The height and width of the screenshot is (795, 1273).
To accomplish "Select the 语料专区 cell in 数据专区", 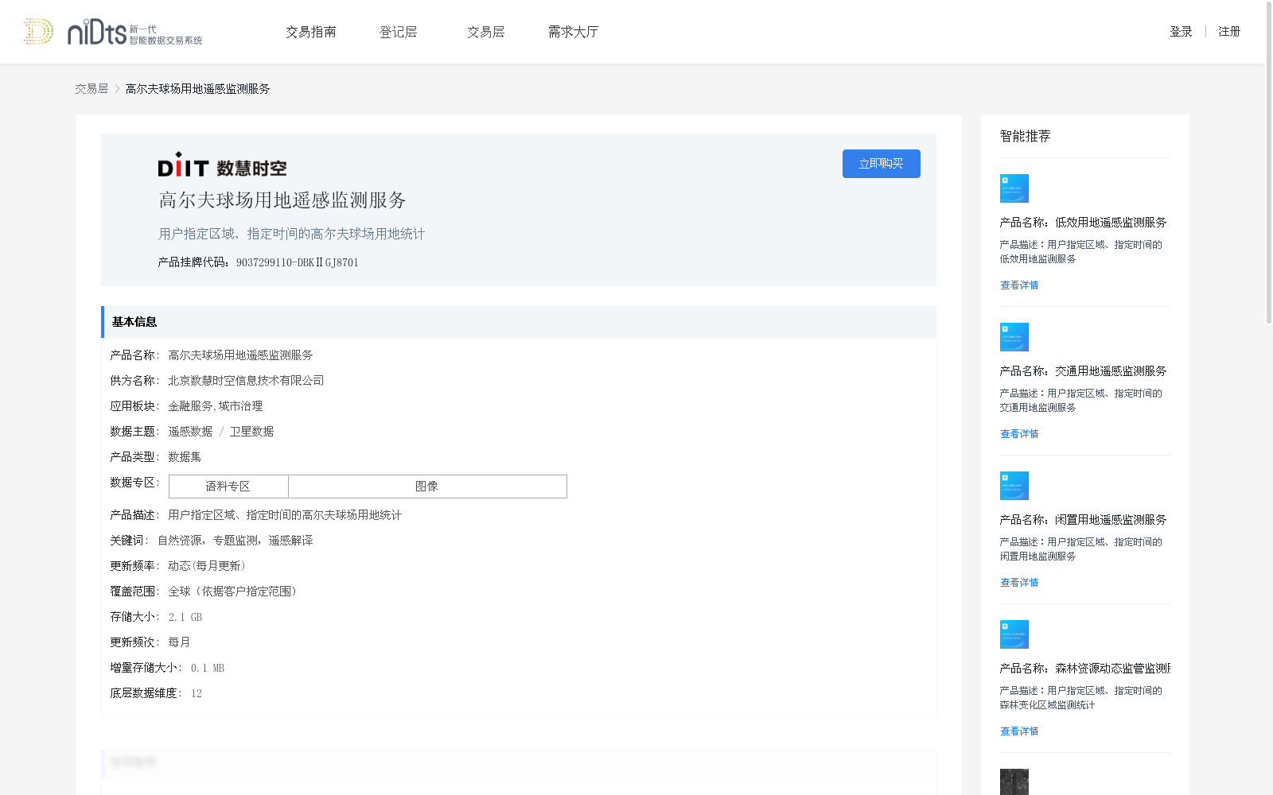I will pyautogui.click(x=228, y=487).
